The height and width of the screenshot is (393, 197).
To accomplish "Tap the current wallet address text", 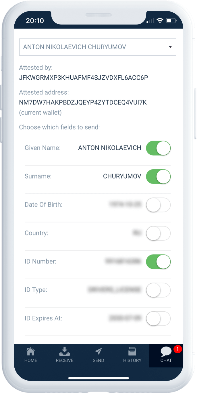I will coord(82,102).
